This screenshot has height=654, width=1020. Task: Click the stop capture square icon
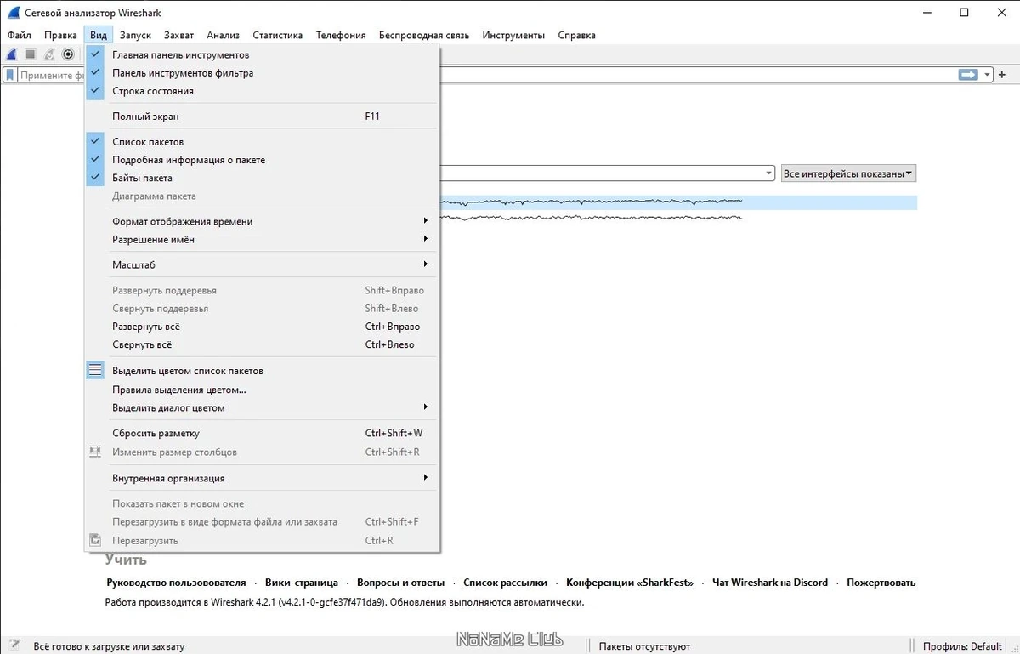(x=31, y=54)
